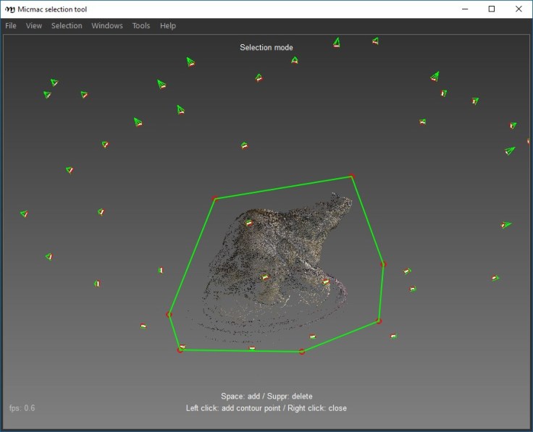
Task: Open the Help menu
Action: (x=168, y=26)
